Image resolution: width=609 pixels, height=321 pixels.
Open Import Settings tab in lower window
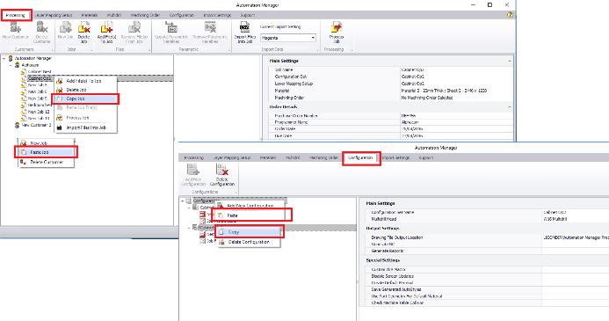click(395, 157)
